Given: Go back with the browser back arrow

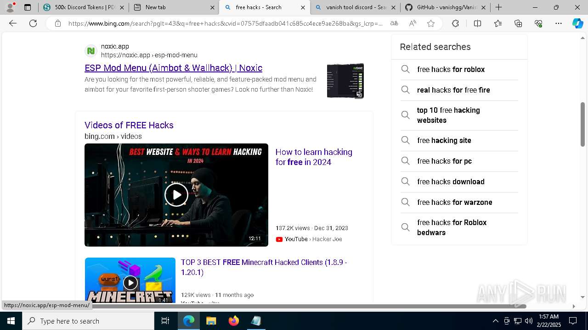Looking at the screenshot, I should (x=13, y=23).
